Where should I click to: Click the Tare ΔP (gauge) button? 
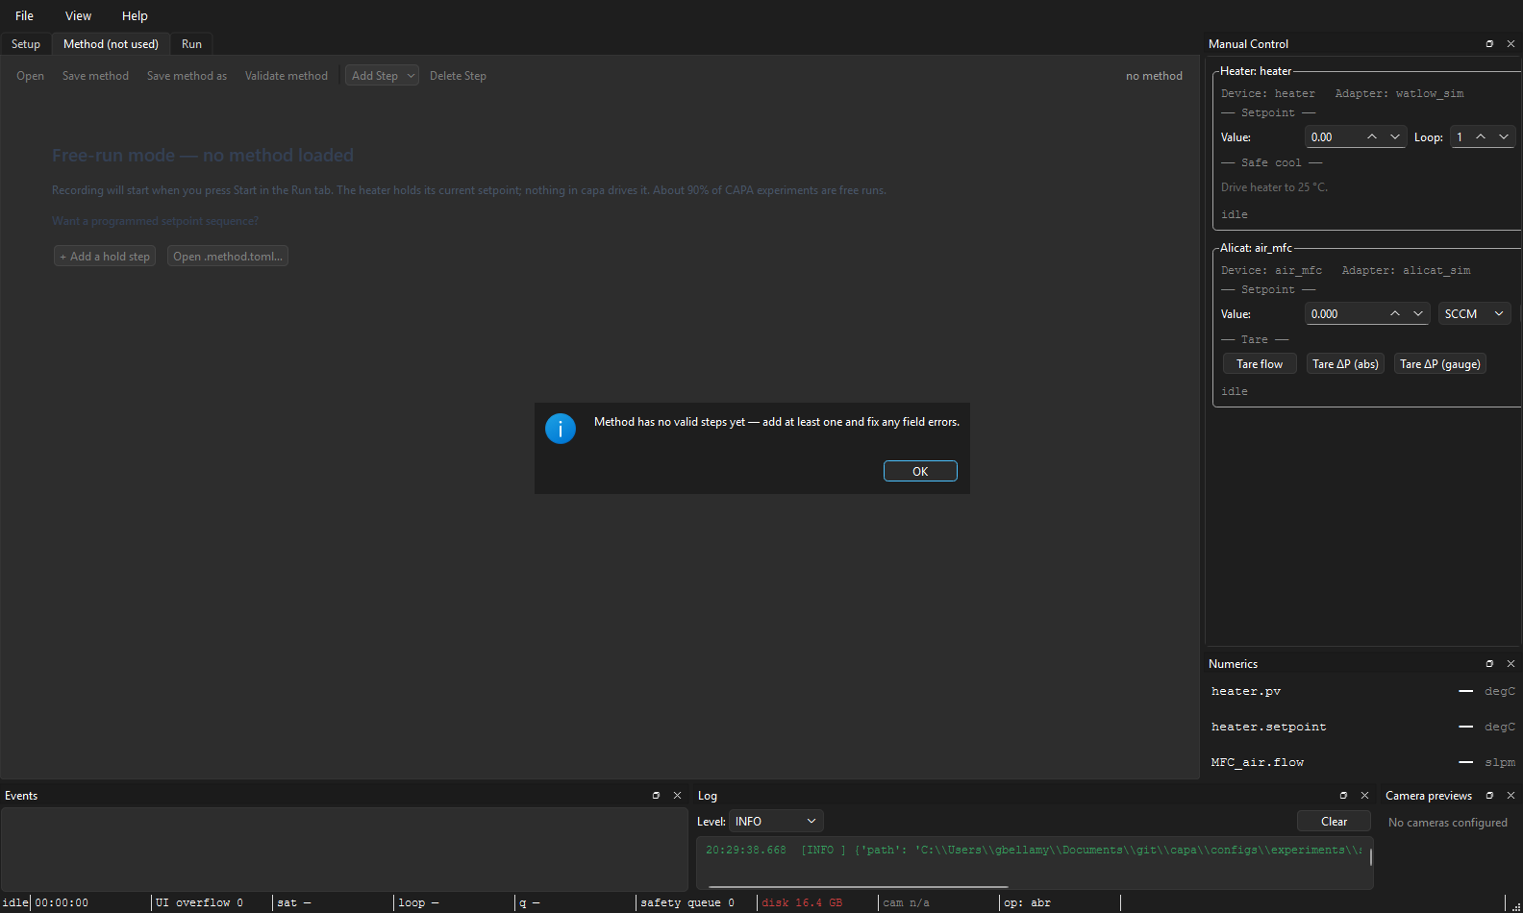tap(1440, 364)
